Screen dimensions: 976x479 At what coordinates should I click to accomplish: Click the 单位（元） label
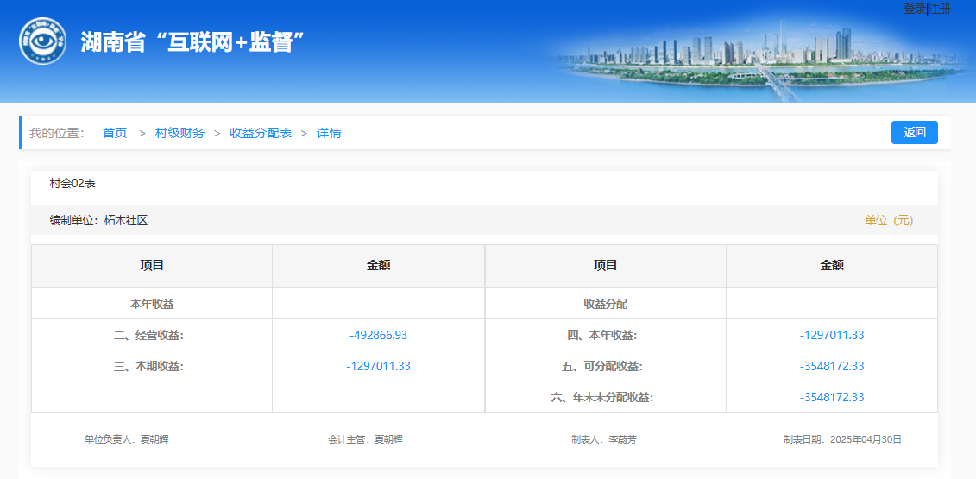pyautogui.click(x=889, y=220)
